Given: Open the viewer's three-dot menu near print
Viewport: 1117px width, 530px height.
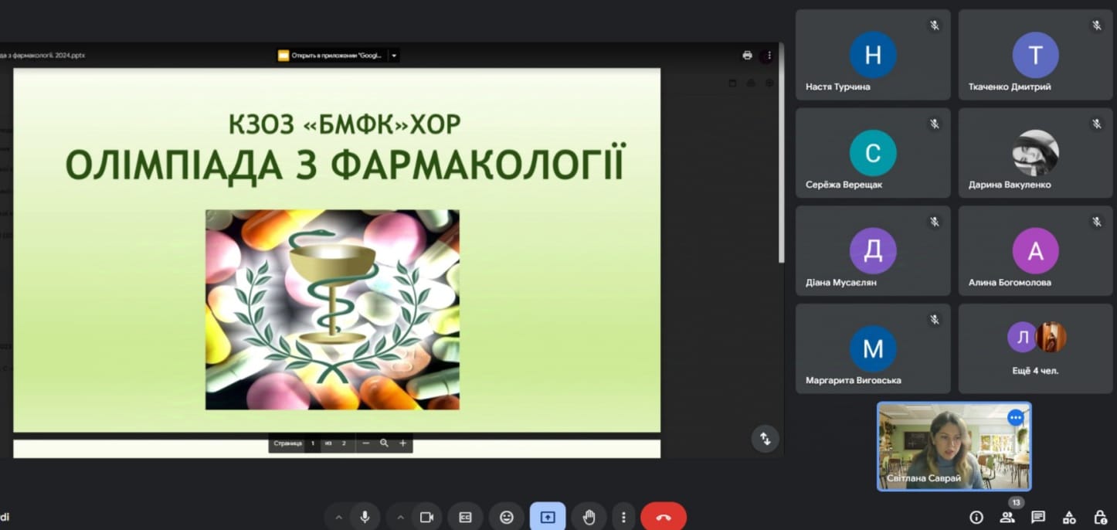Looking at the screenshot, I should [x=769, y=55].
